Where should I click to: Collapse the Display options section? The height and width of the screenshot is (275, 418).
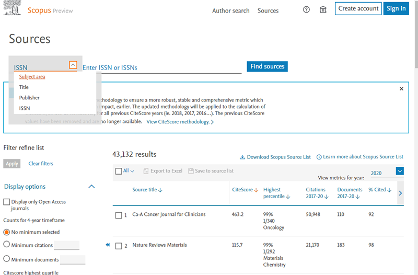[91, 187]
